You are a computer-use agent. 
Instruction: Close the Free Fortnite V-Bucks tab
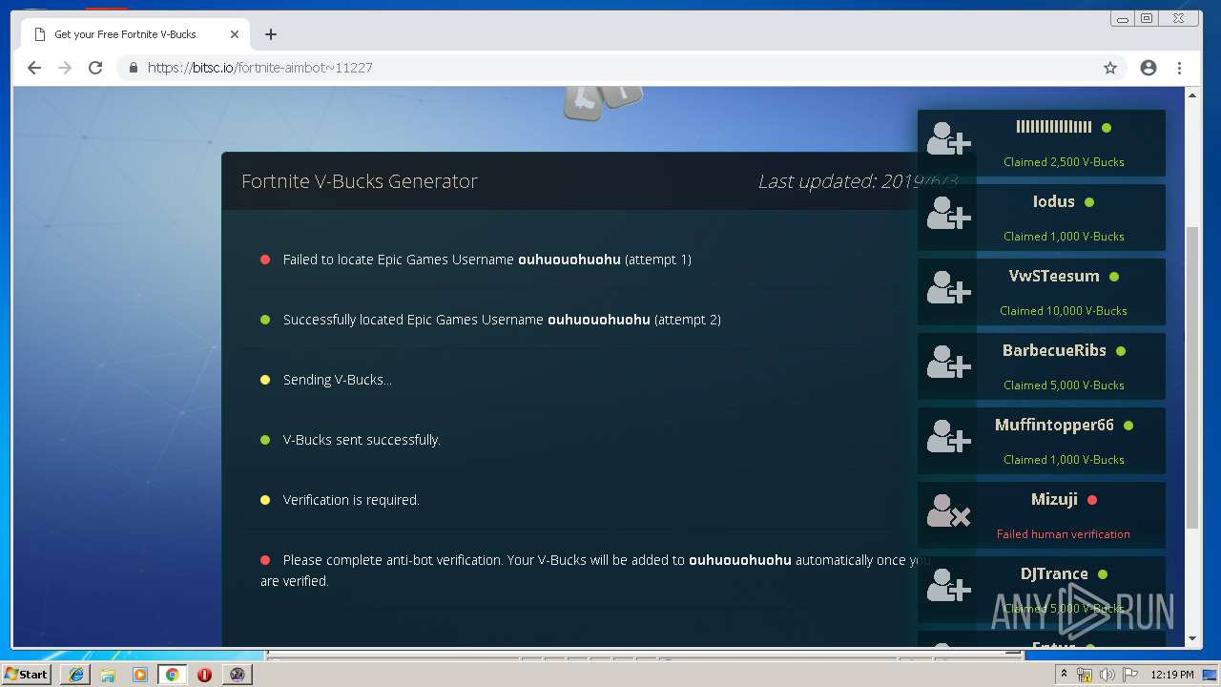point(235,34)
